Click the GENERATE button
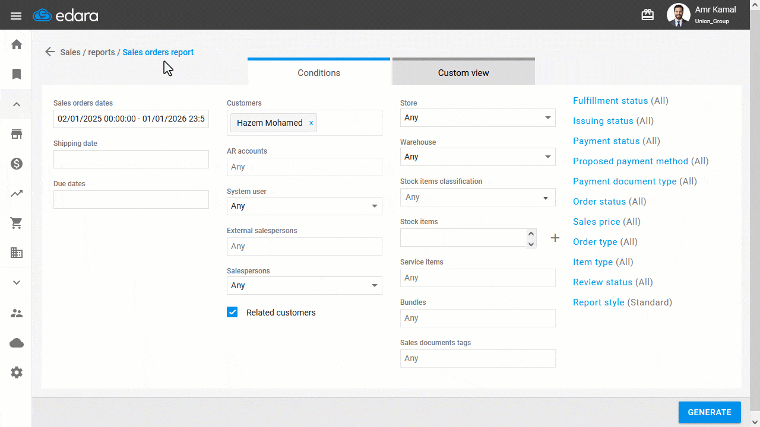Screen dimensions: 760x427 coord(710,412)
